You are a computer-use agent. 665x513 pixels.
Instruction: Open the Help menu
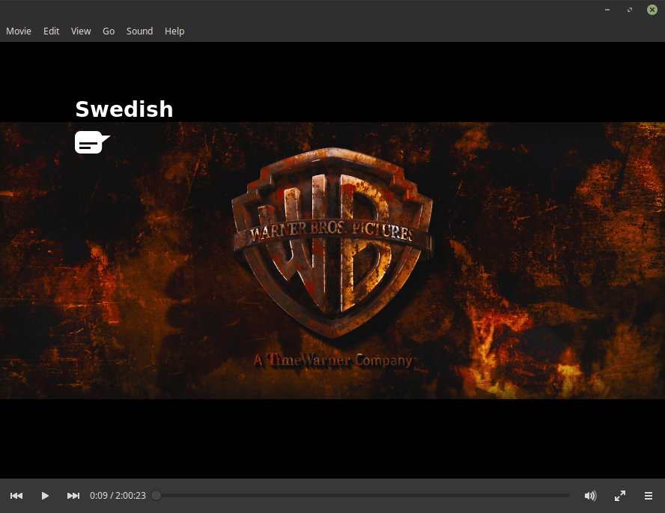(174, 31)
